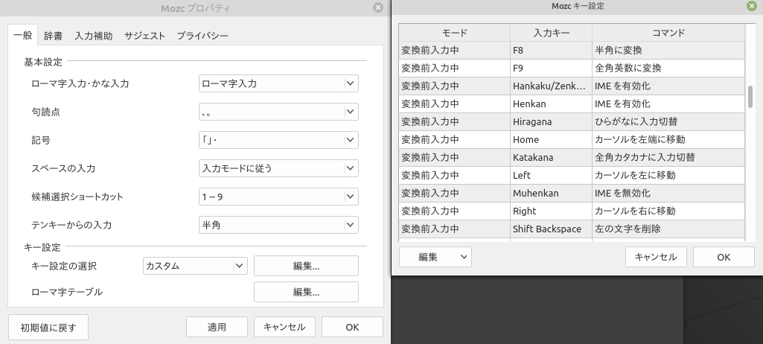Open the 記号 dropdown
The image size is (763, 344).
(278, 140)
